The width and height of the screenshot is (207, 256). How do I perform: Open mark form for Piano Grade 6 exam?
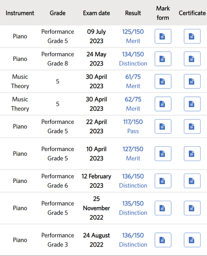tap(163, 181)
